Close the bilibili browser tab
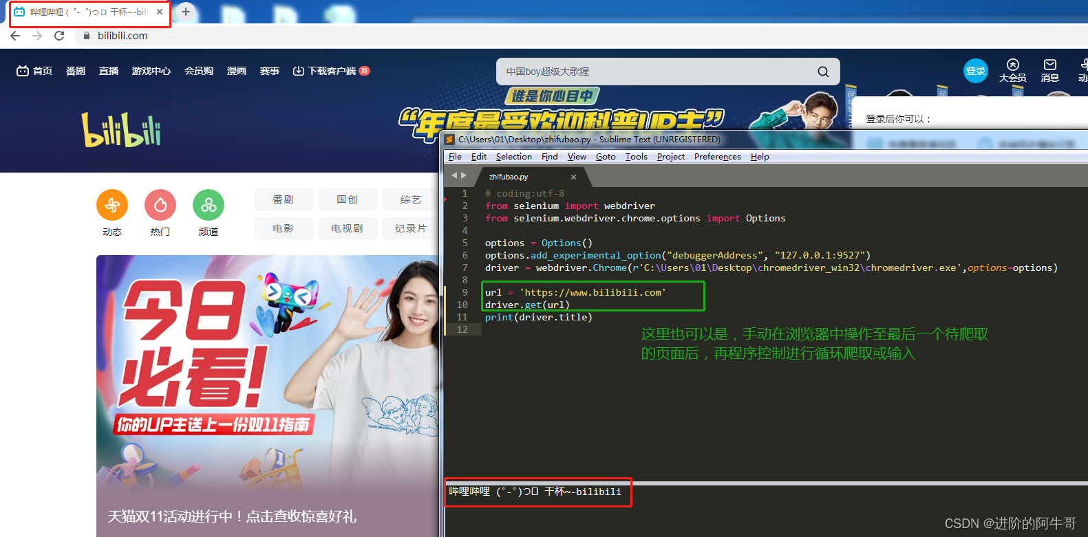The image size is (1088, 537). (x=160, y=12)
